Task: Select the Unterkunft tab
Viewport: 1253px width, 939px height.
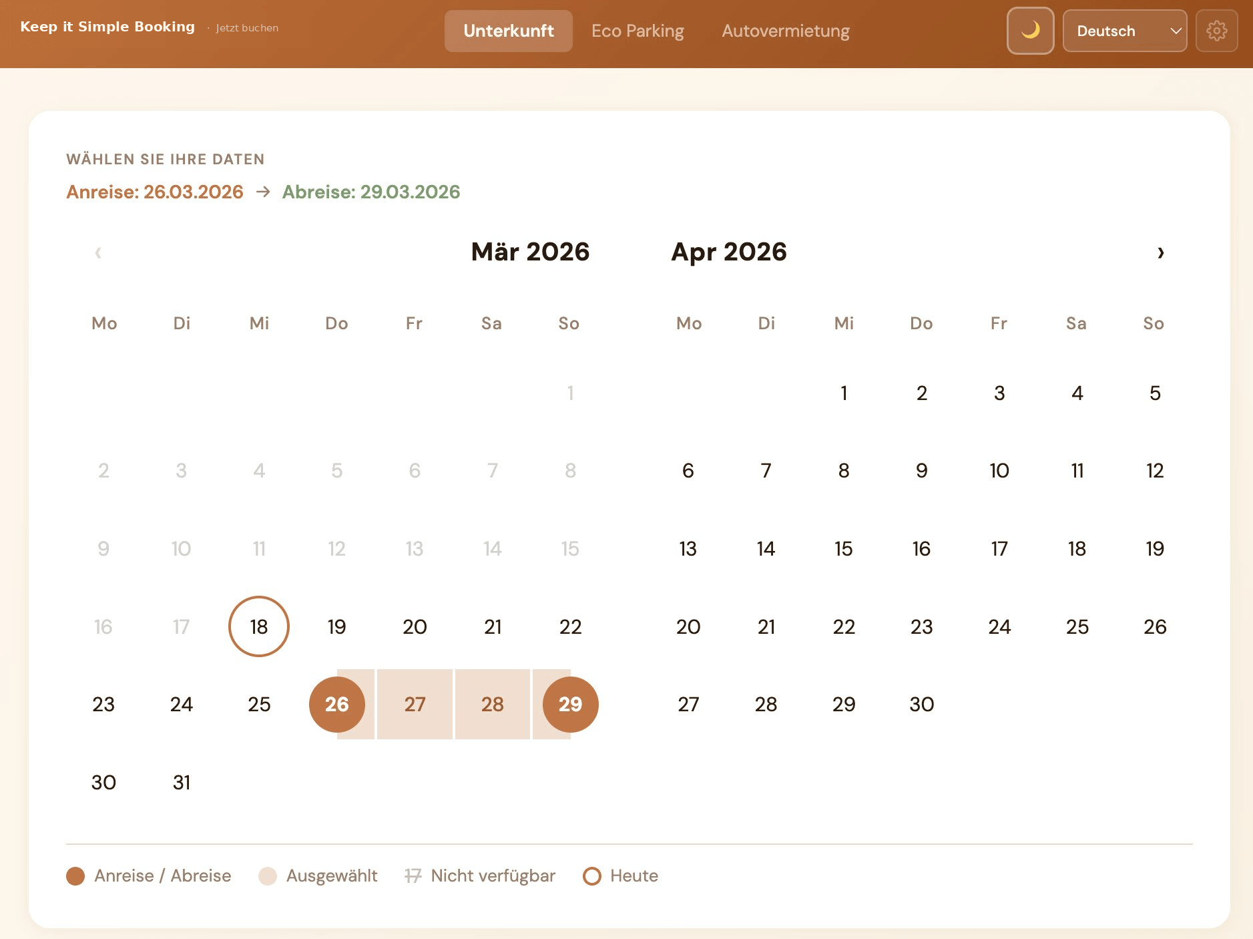Action: [x=509, y=31]
